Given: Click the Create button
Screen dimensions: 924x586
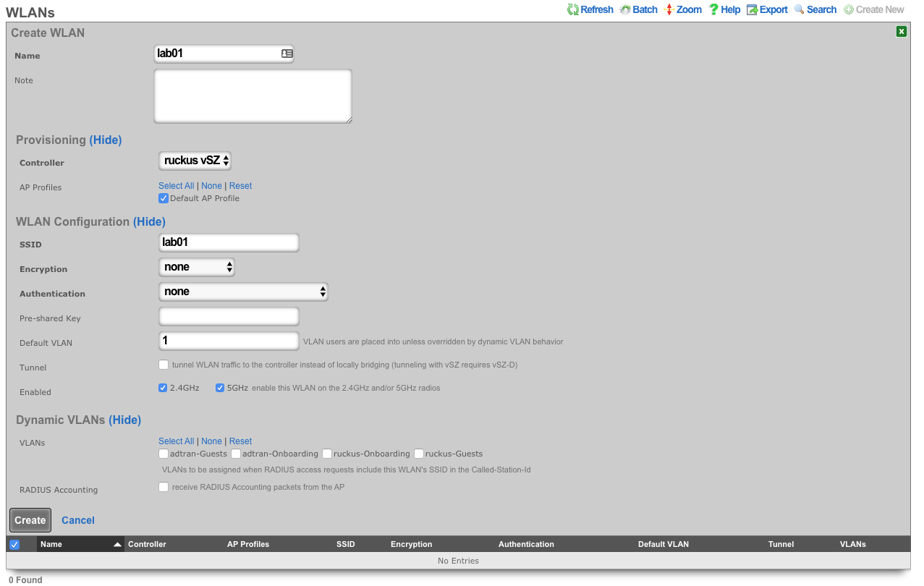Looking at the screenshot, I should tap(30, 520).
